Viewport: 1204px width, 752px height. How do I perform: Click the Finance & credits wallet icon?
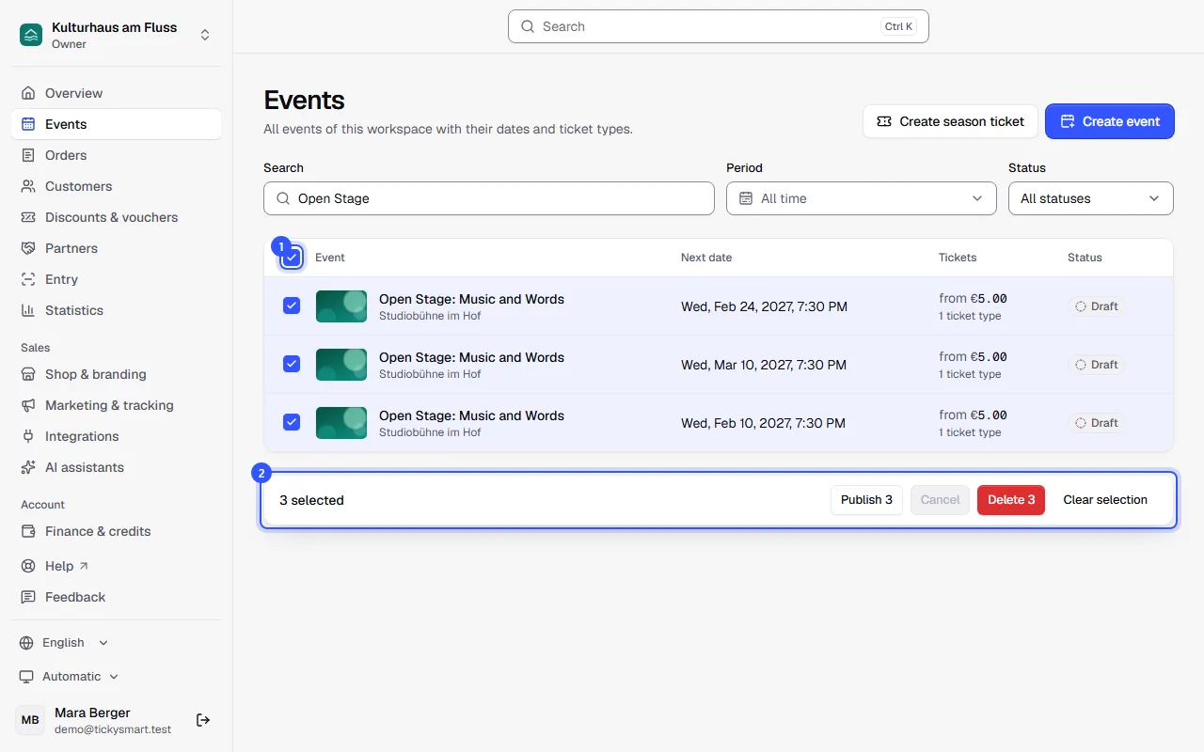pyautogui.click(x=28, y=531)
